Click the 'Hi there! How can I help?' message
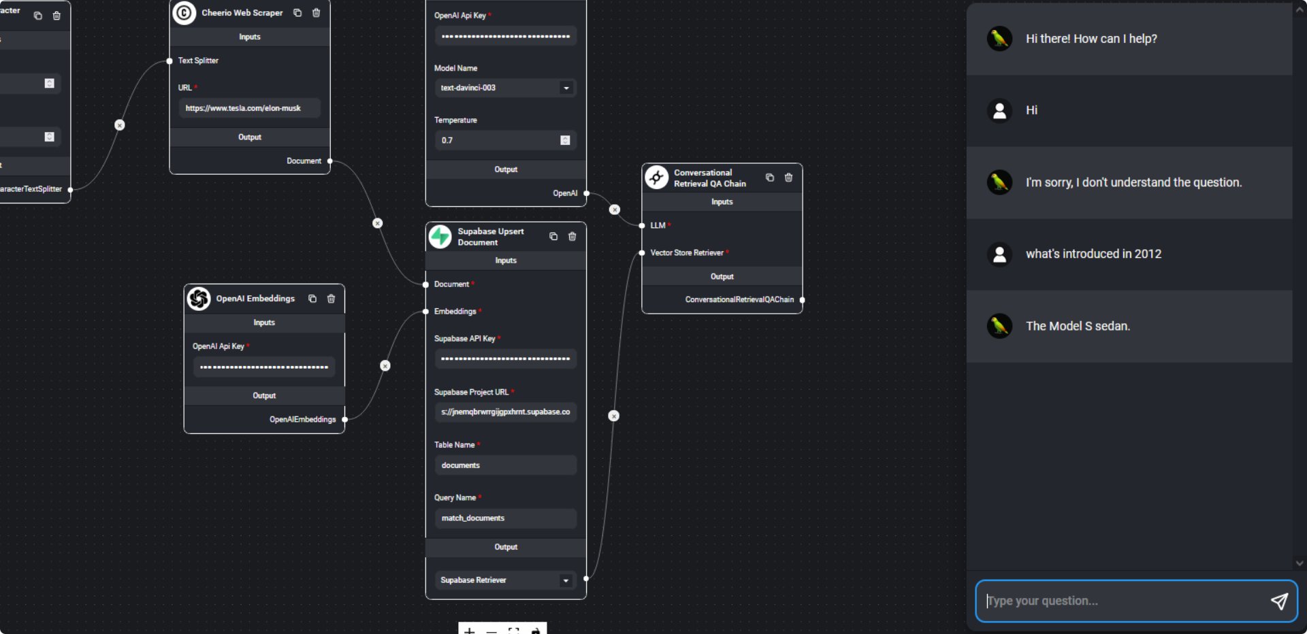Screen dimensions: 1307x634 pos(1091,39)
